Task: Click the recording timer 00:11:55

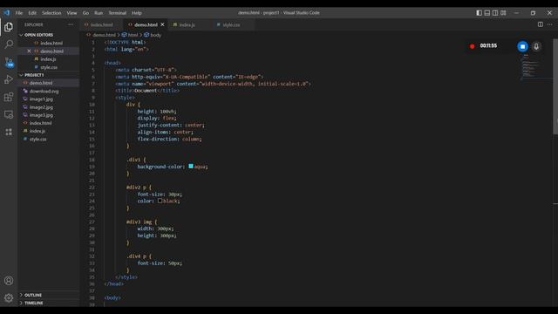Action: tap(488, 46)
